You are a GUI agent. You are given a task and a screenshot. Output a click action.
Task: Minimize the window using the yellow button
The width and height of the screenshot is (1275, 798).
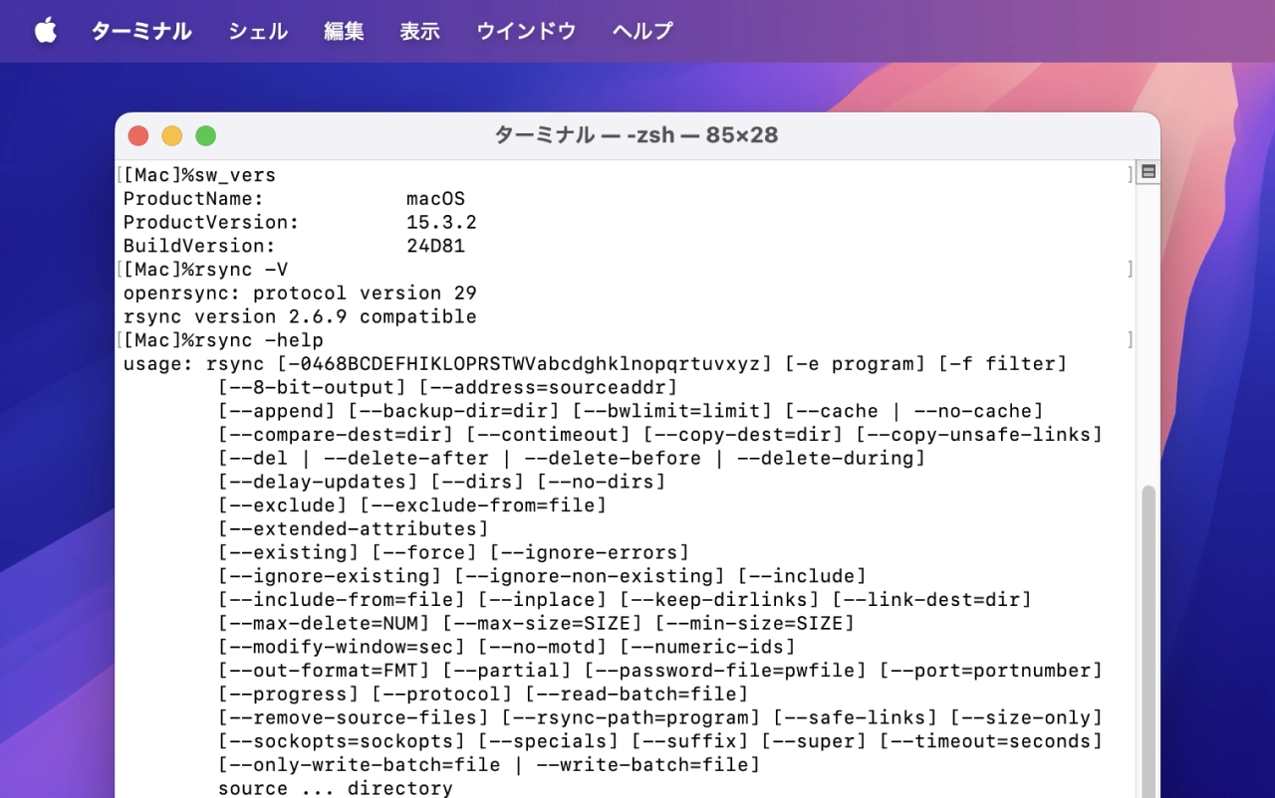171,136
